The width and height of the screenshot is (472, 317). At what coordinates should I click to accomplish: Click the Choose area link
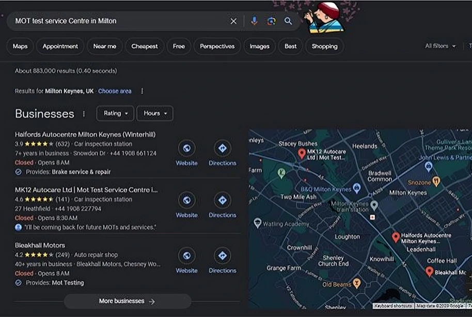click(x=115, y=91)
